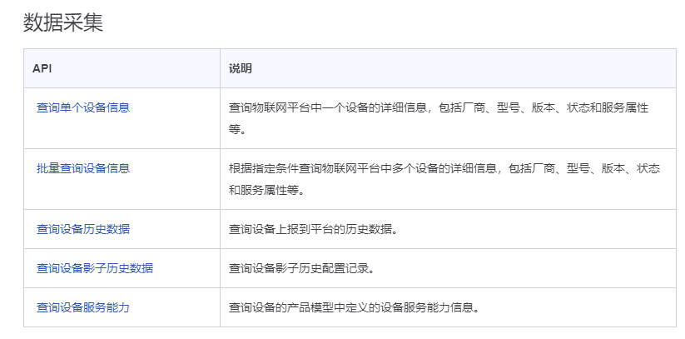Open the 查询设备历史数据 link
Screen dimensions: 685x339
(x=83, y=229)
